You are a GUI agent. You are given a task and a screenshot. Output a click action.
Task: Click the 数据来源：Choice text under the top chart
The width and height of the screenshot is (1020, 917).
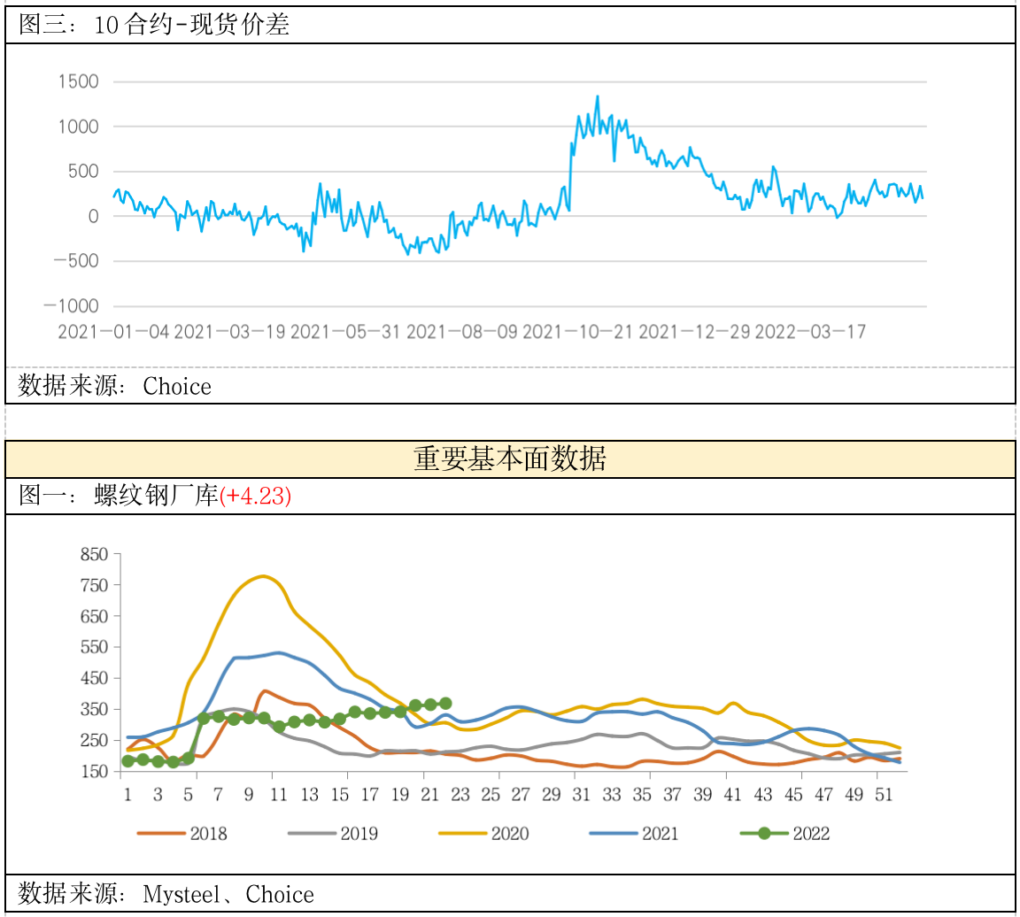click(115, 386)
